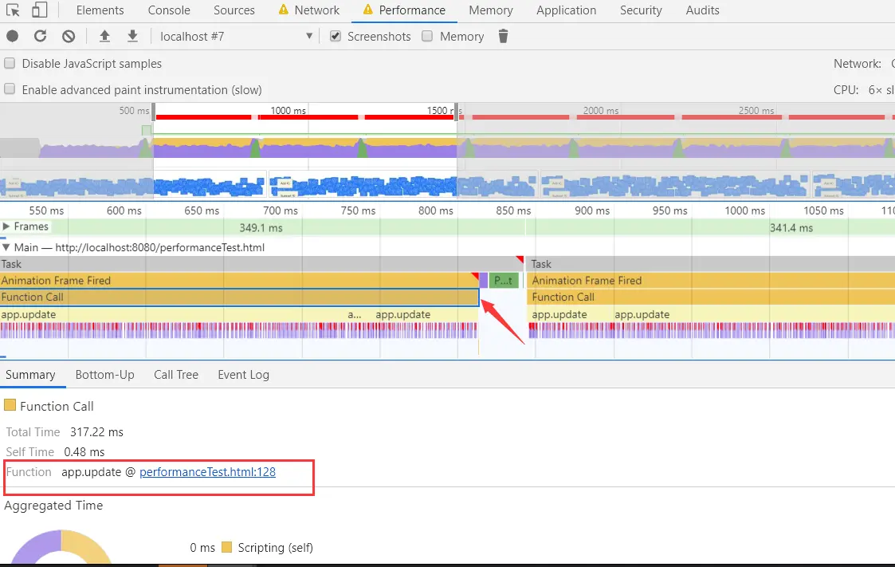Image resolution: width=895 pixels, height=567 pixels.
Task: Click the small purple event block
Action: click(x=484, y=281)
